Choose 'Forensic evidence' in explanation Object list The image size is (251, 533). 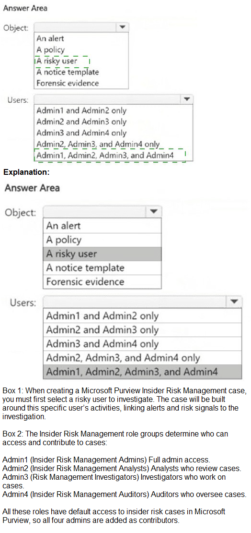click(102, 282)
